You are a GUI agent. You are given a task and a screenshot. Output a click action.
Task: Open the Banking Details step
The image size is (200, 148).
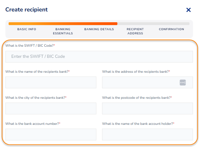coord(99,29)
